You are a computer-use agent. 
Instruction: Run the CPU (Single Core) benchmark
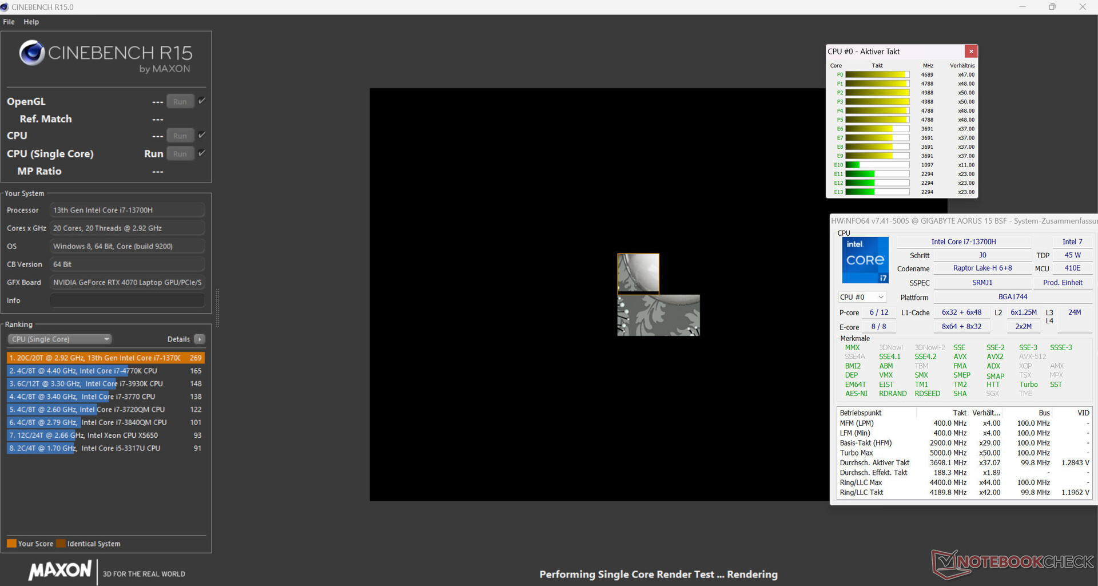[x=180, y=153]
